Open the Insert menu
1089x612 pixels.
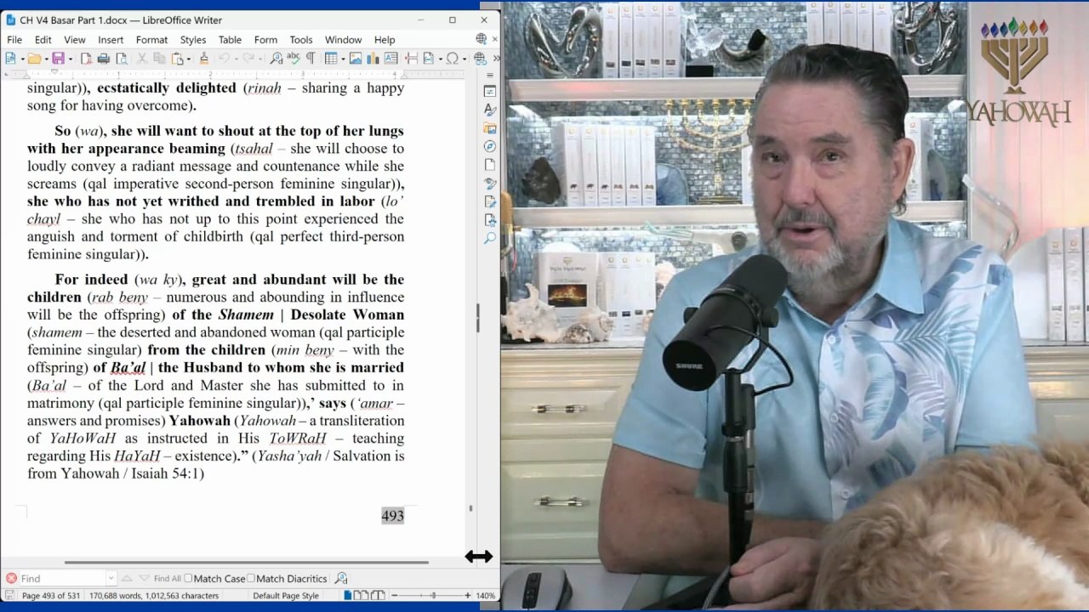point(111,40)
